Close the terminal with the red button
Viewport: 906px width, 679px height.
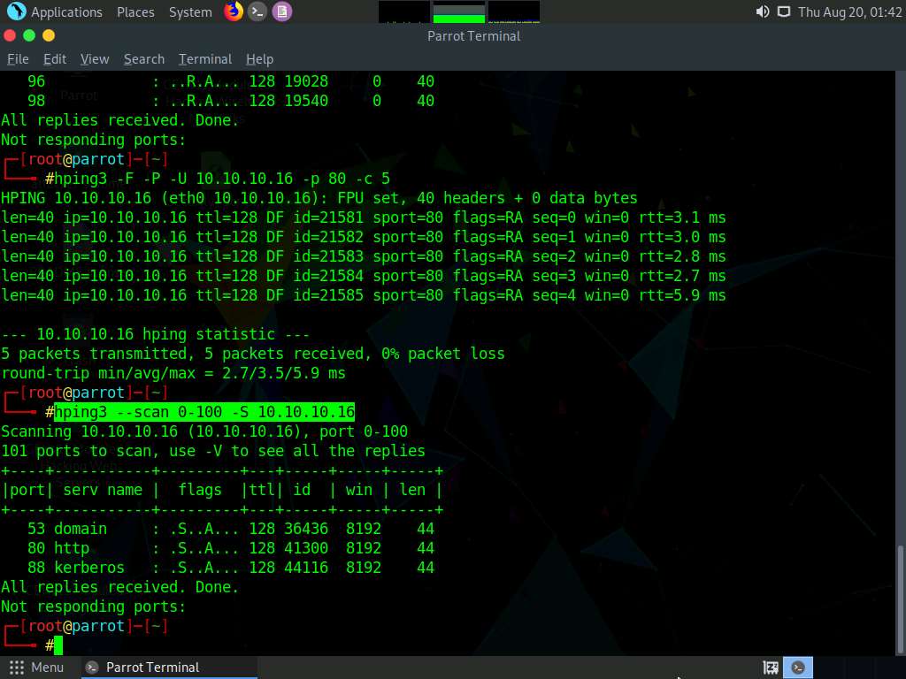(x=10, y=35)
